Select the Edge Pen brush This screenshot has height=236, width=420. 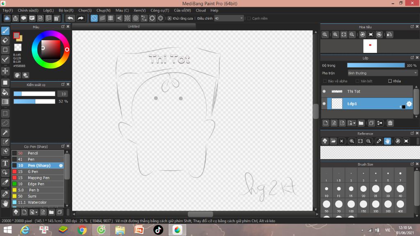38,184
